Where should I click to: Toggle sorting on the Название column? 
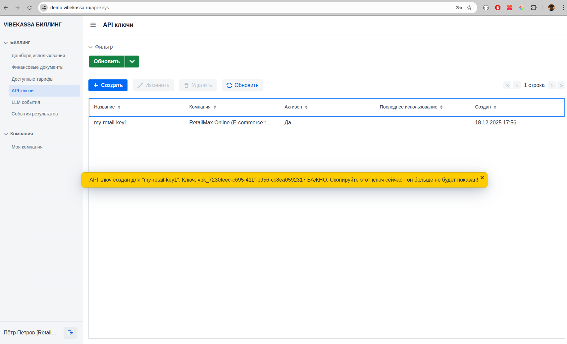point(119,107)
